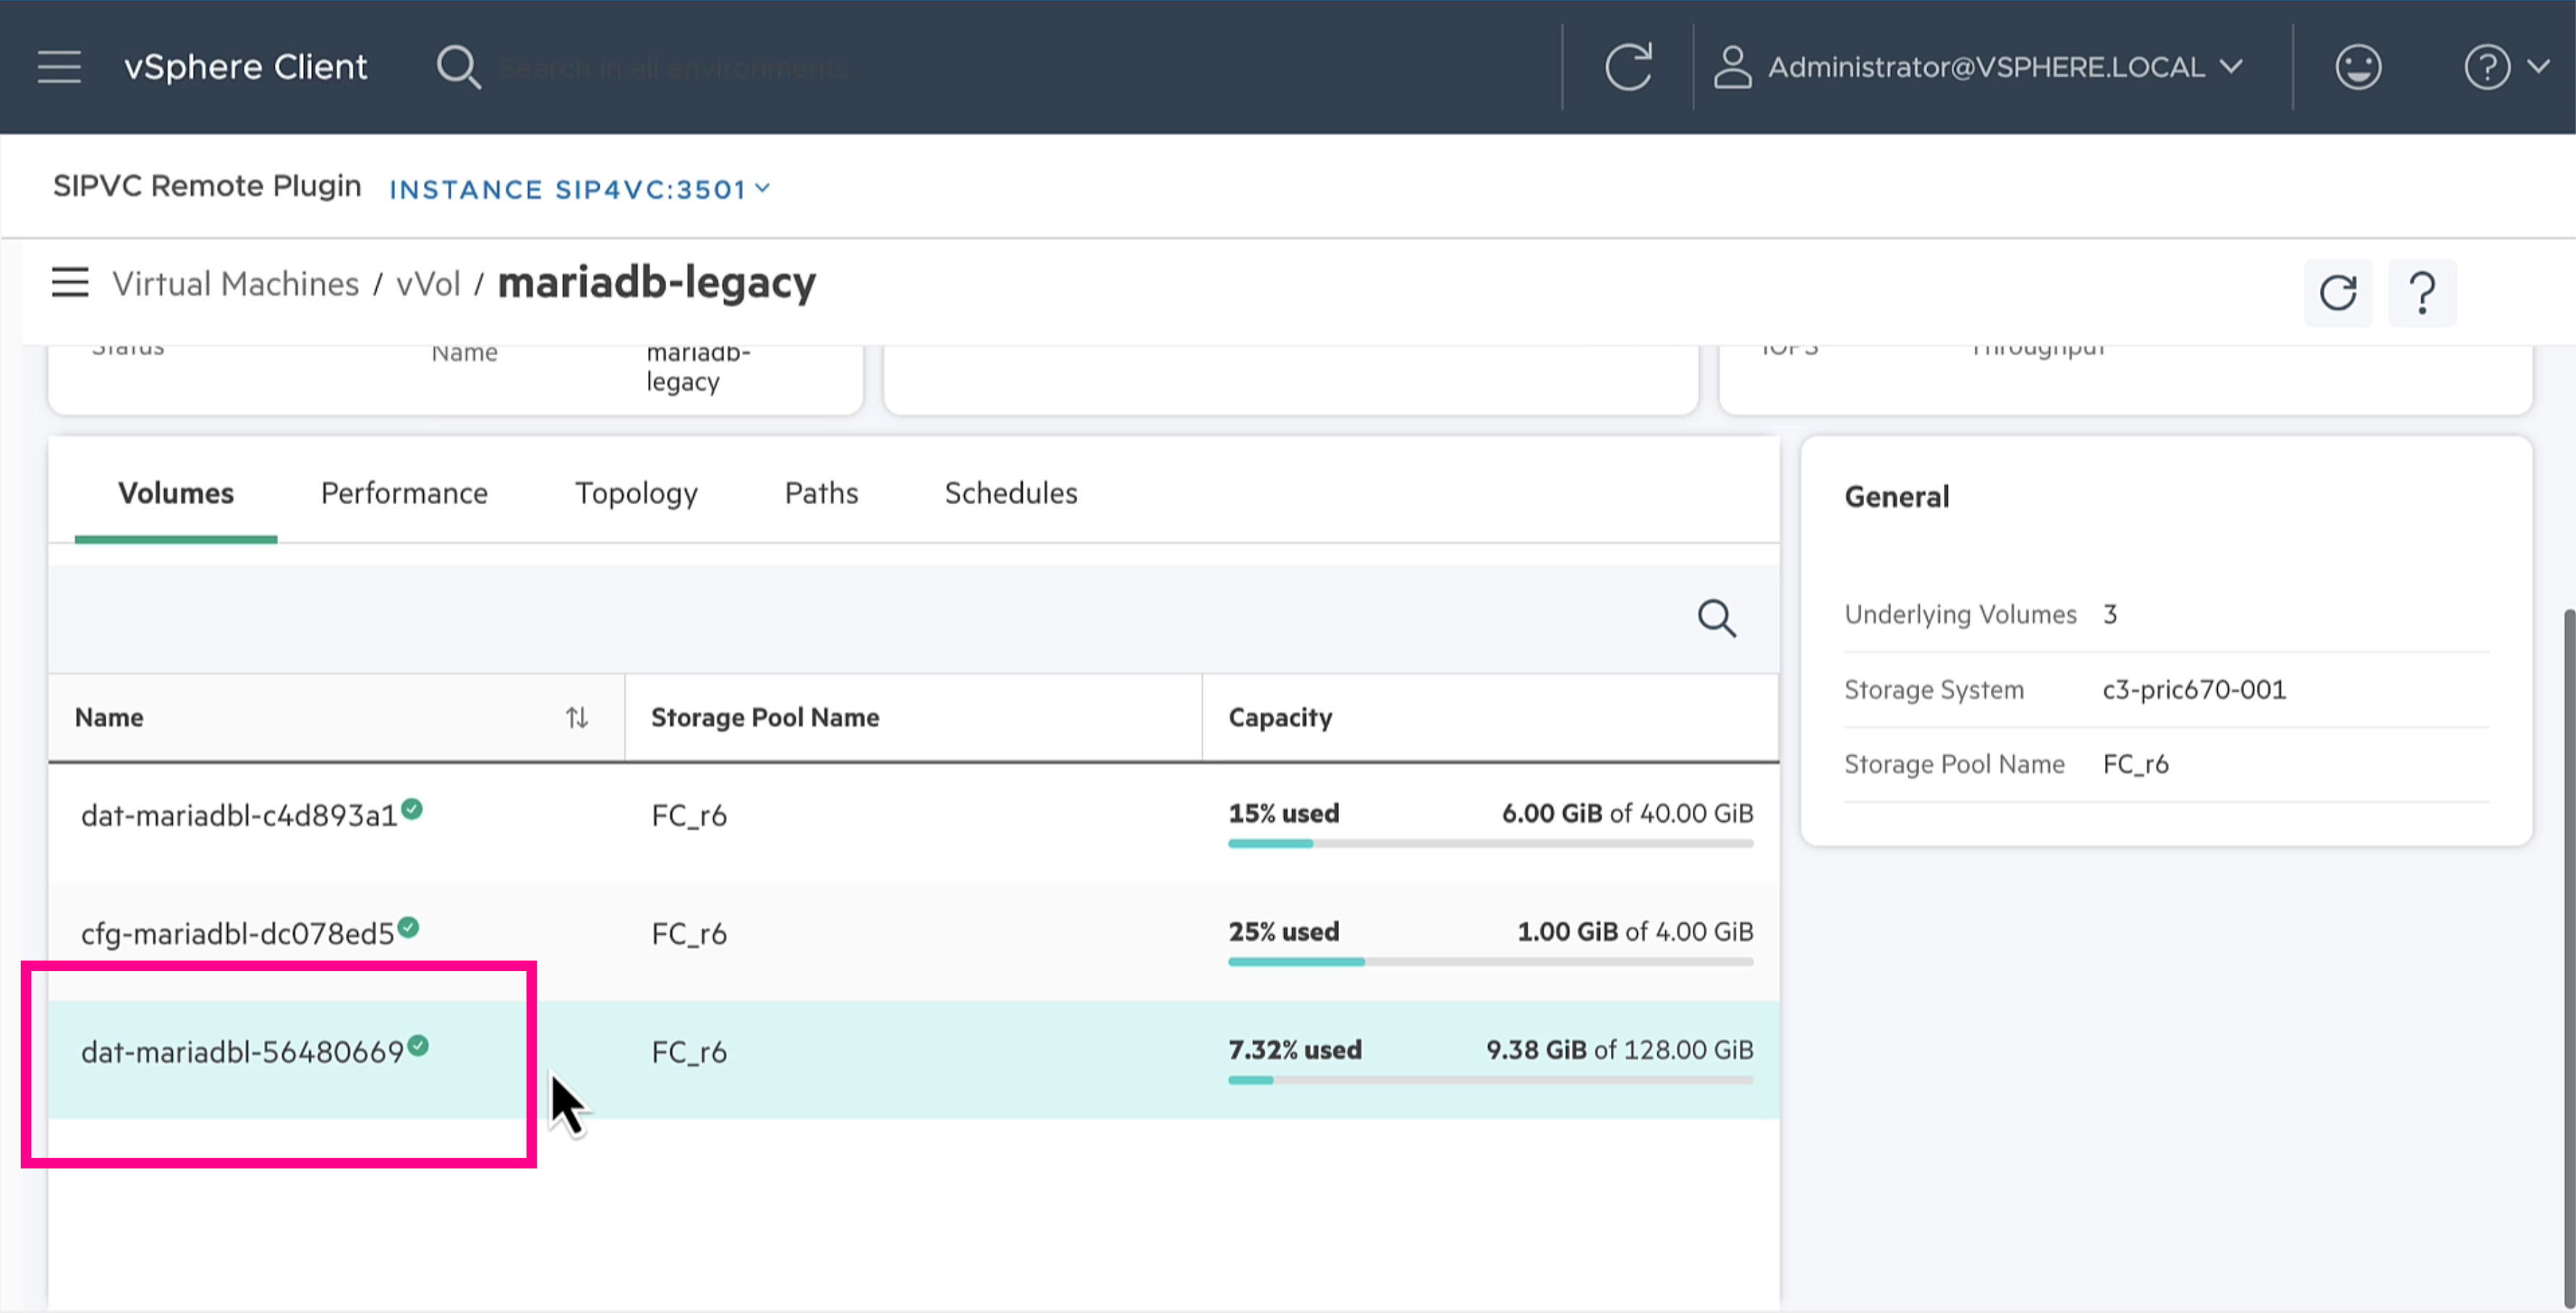Click Storage System value c3-pric670-001

2194,690
